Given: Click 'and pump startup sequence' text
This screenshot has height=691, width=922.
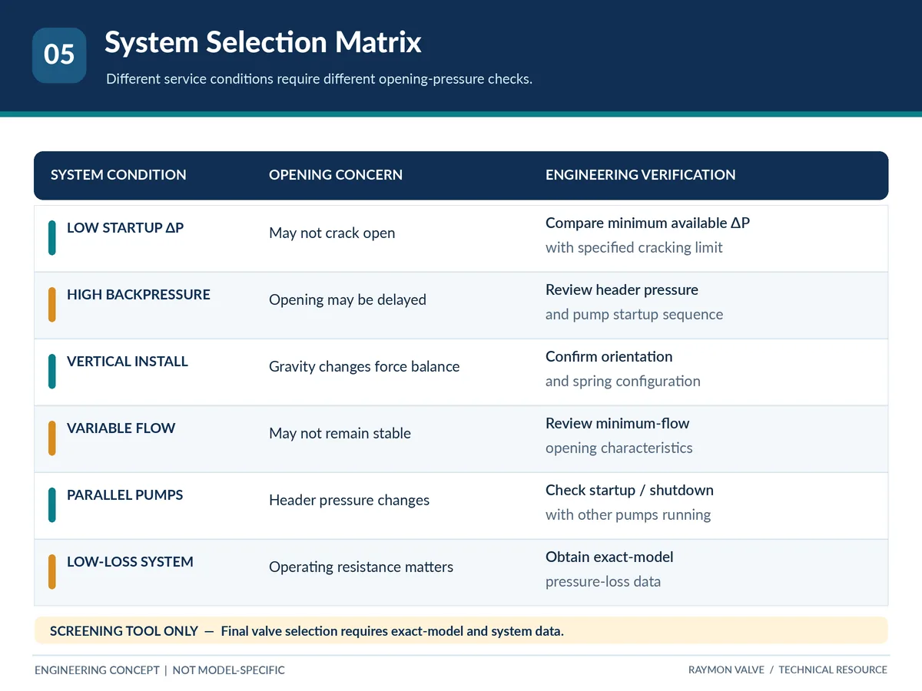Looking at the screenshot, I should click(x=634, y=315).
